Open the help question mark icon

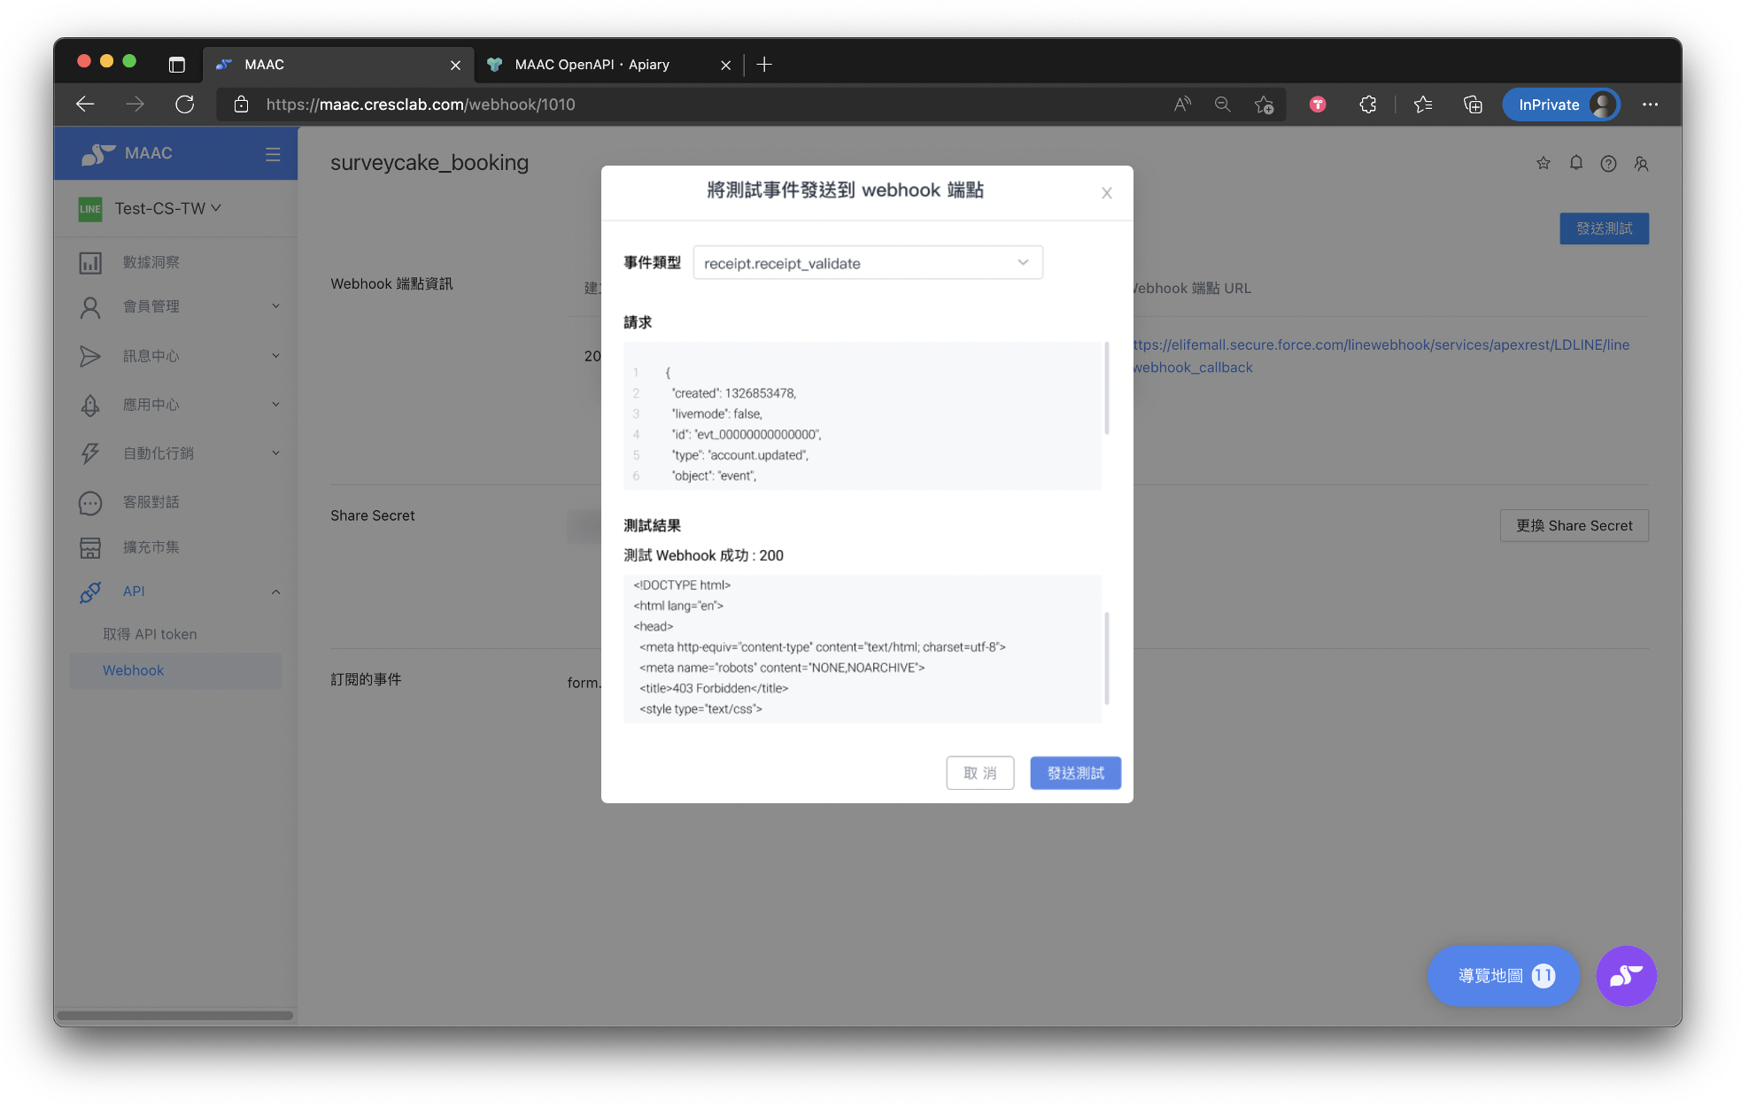click(x=1608, y=163)
